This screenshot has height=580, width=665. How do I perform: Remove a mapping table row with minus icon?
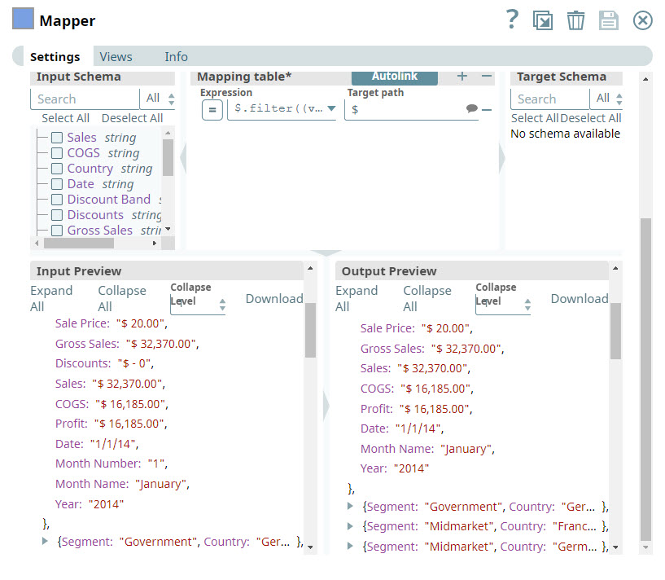(x=486, y=76)
